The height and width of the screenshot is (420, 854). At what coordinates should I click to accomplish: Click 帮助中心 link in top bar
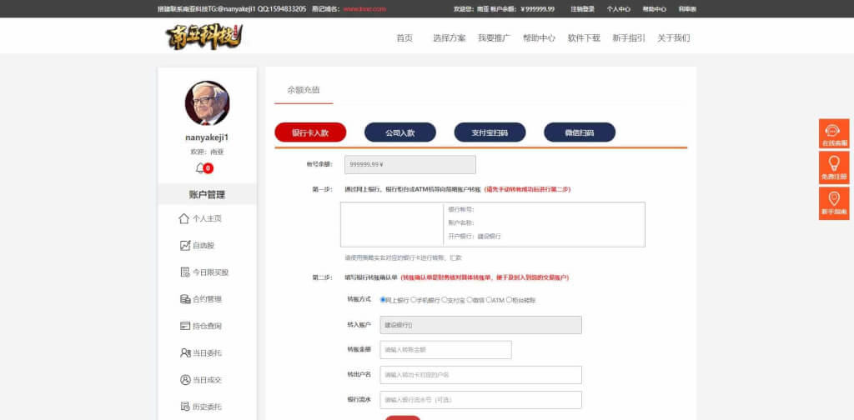coord(654,8)
